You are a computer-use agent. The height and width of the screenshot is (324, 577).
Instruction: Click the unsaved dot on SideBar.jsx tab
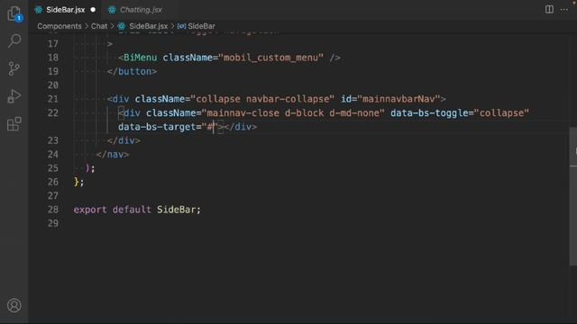[93, 10]
